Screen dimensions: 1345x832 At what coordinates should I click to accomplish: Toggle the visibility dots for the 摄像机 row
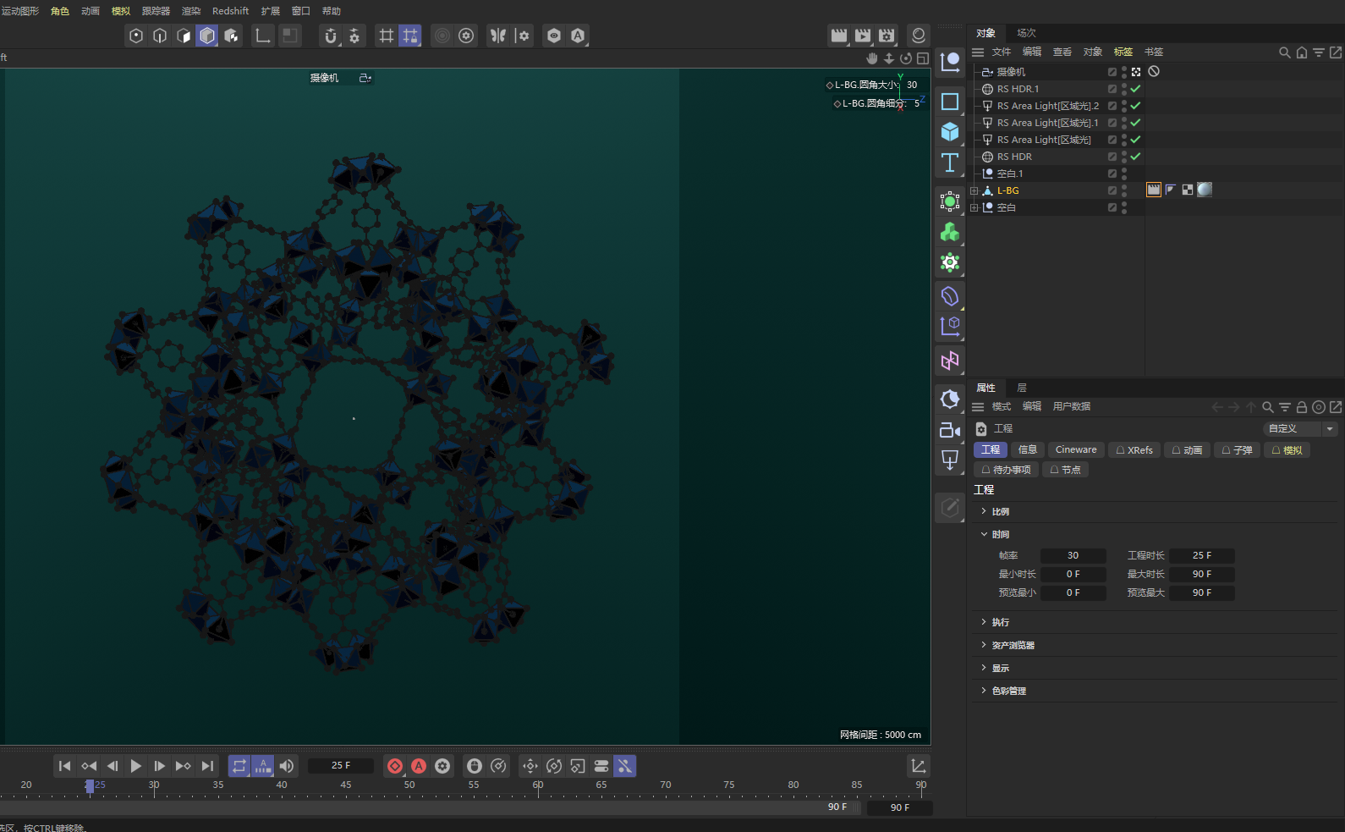[x=1124, y=72]
